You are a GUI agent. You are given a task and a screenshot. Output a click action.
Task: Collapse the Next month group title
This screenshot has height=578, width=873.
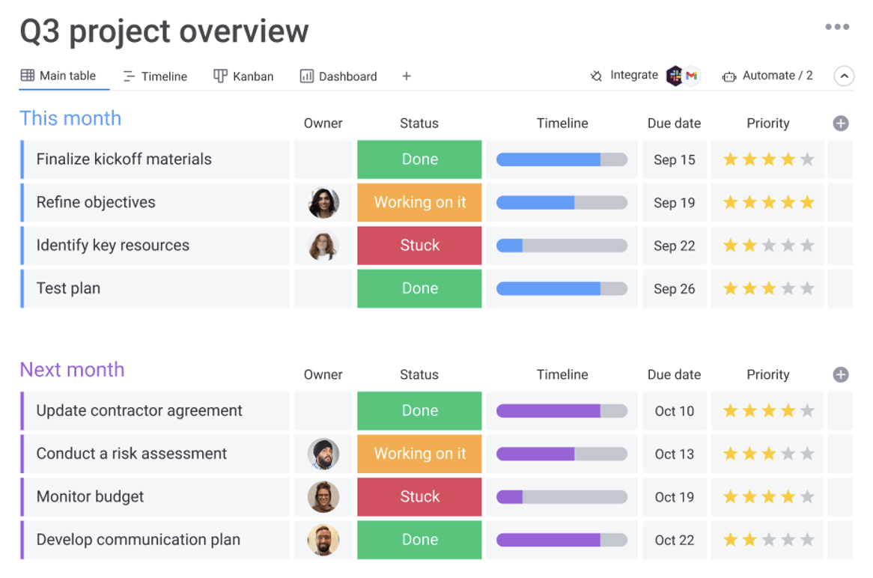coord(72,370)
